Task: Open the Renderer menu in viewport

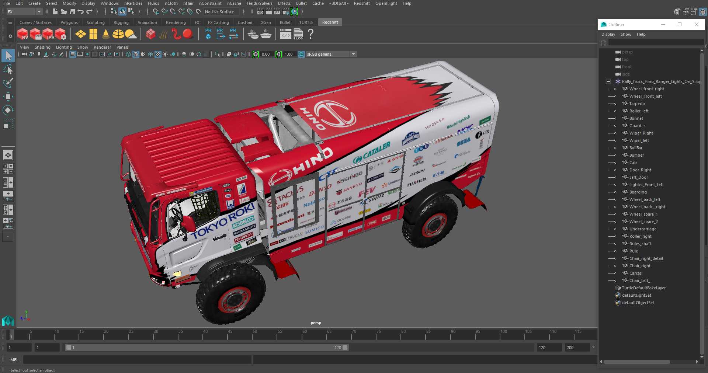Action: coord(102,47)
